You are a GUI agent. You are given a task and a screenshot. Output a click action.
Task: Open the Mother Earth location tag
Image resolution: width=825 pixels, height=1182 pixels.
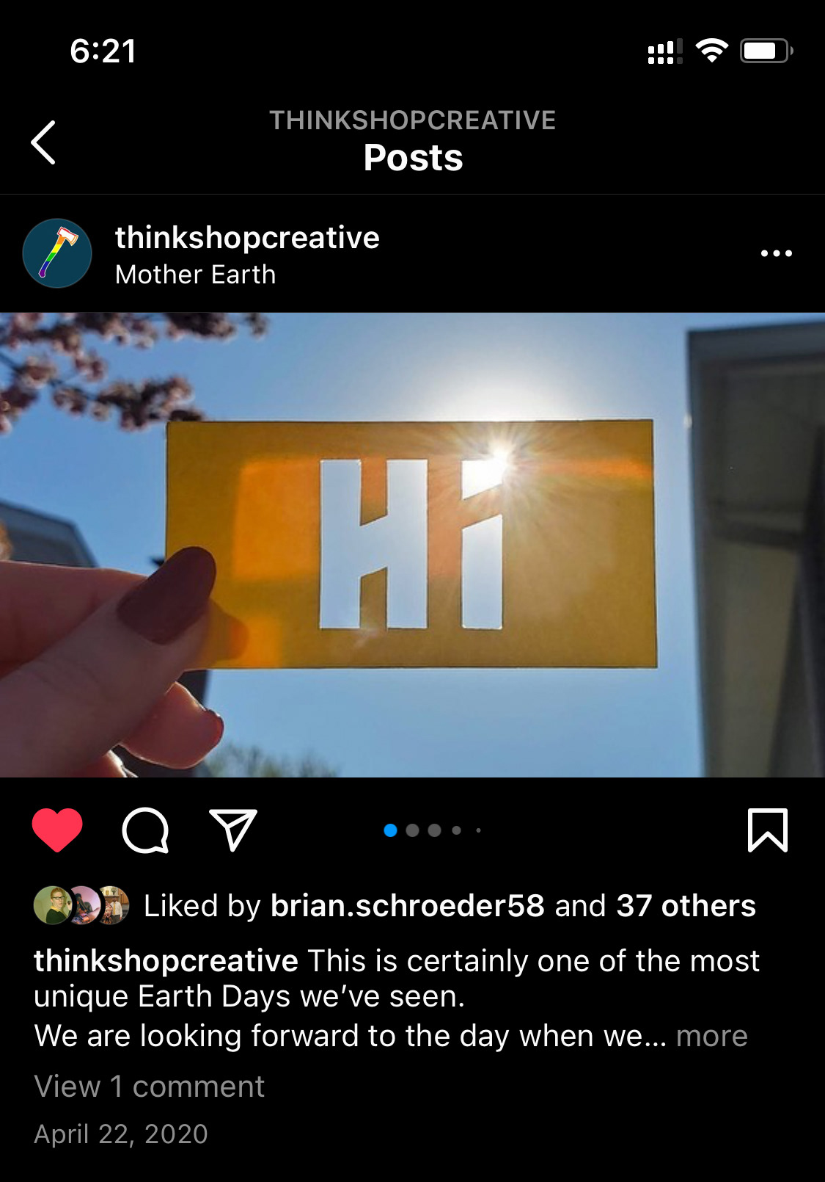[x=195, y=275]
